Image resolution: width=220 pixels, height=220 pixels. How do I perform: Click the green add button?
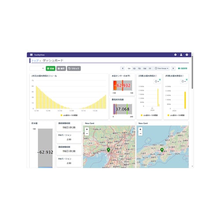click(x=51, y=69)
